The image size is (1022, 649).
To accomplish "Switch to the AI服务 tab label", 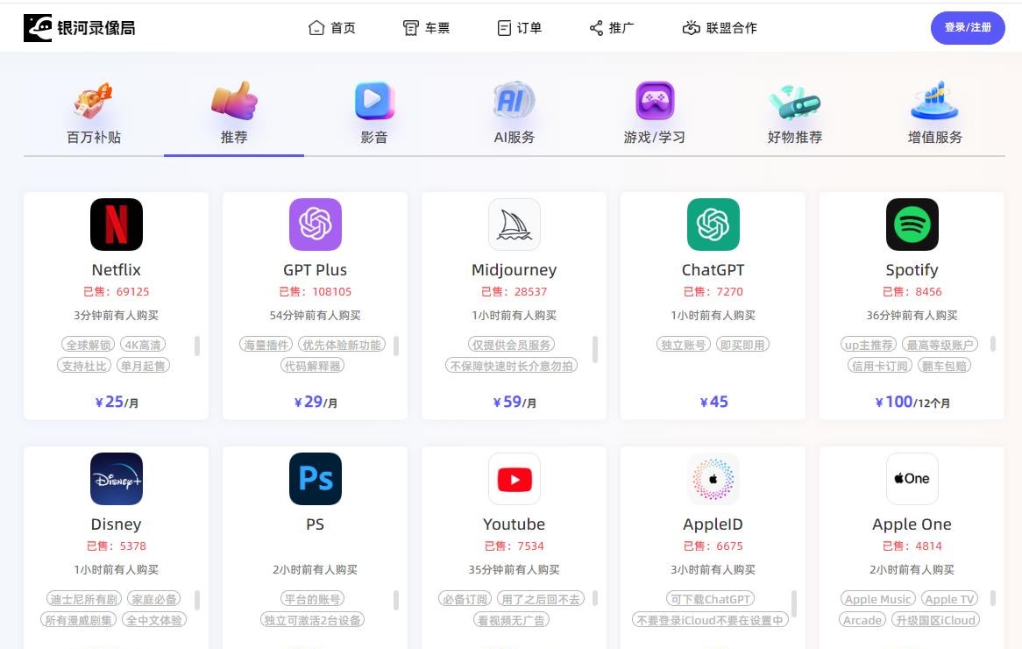I will 515,137.
